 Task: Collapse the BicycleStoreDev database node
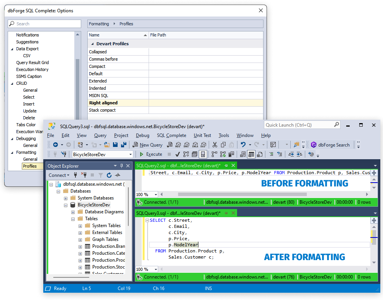click(66, 205)
